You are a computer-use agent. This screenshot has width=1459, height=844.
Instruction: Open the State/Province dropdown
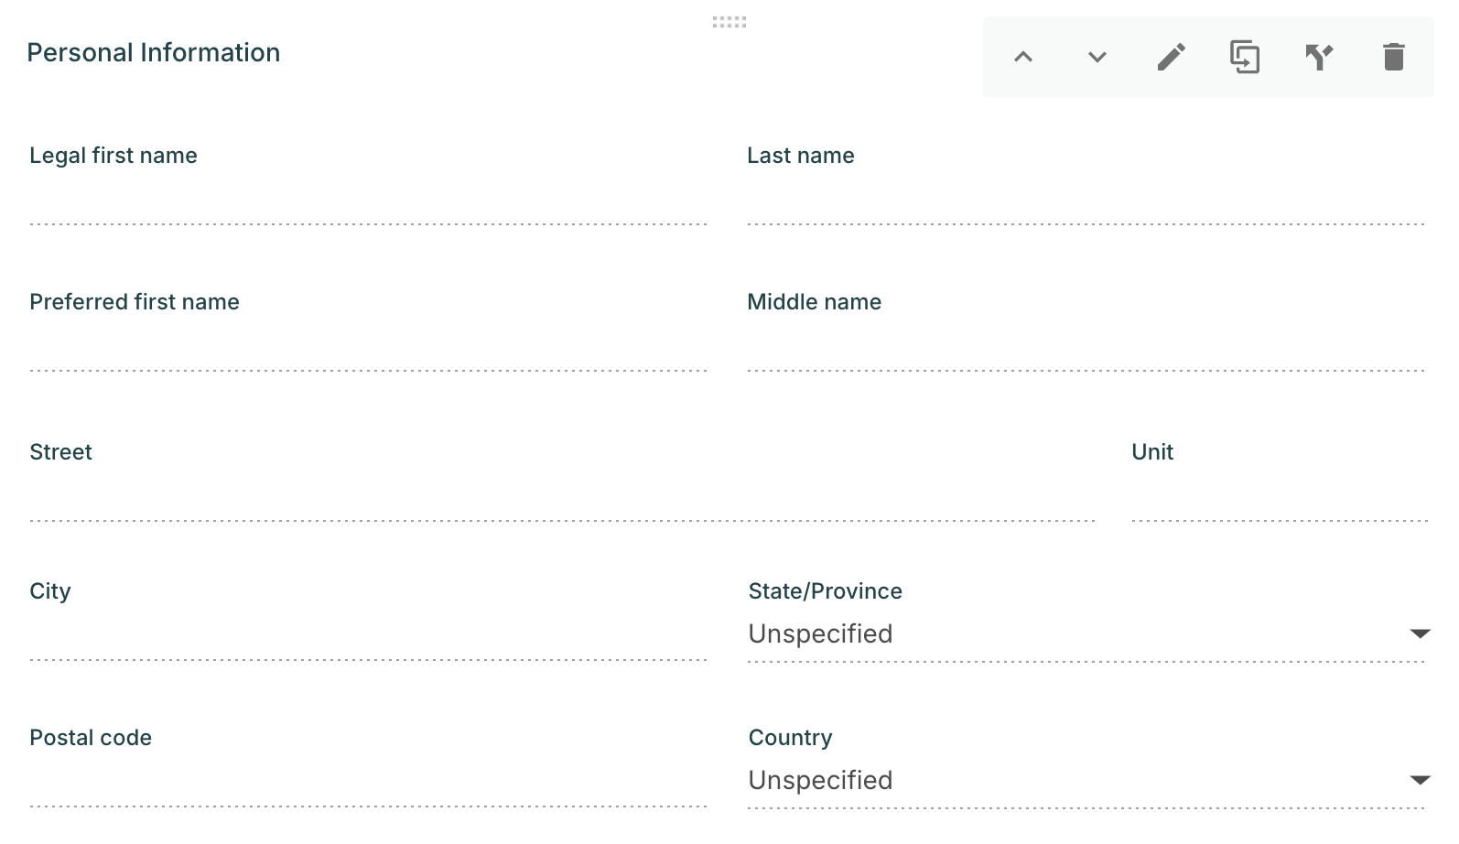[1086, 633]
